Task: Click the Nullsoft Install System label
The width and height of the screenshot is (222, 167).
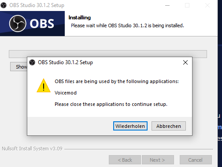Action: point(32,149)
